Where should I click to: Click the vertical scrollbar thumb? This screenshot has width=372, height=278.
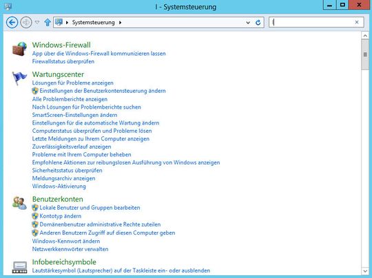click(x=365, y=55)
